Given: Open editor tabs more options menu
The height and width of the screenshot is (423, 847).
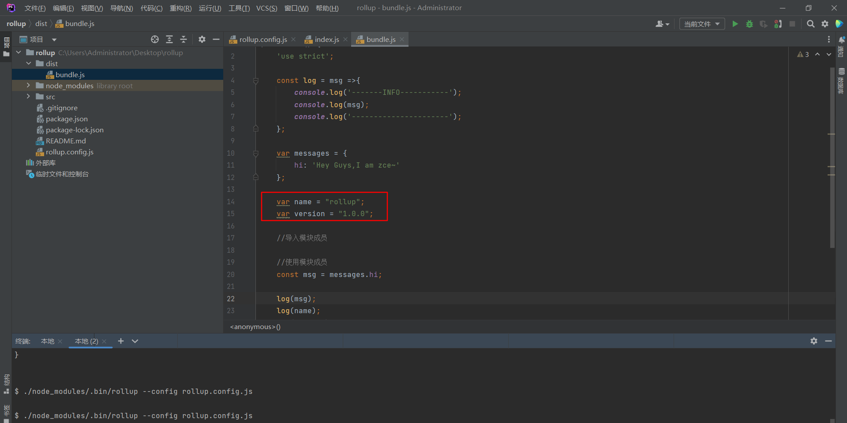Looking at the screenshot, I should tap(828, 39).
